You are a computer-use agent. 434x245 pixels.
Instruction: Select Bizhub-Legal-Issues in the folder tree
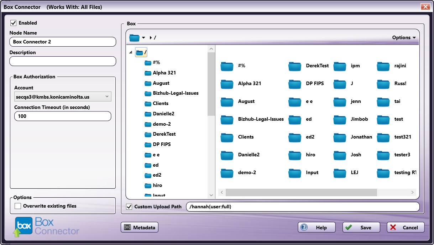click(176, 93)
